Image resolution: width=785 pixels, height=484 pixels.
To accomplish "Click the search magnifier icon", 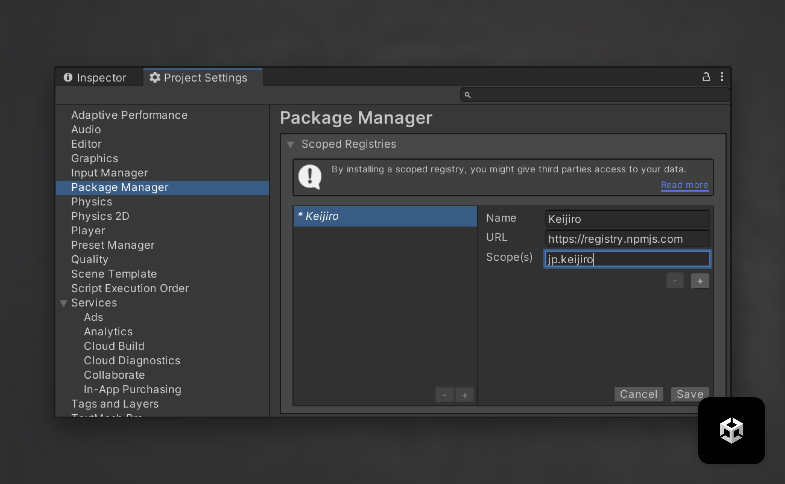I will click(468, 95).
